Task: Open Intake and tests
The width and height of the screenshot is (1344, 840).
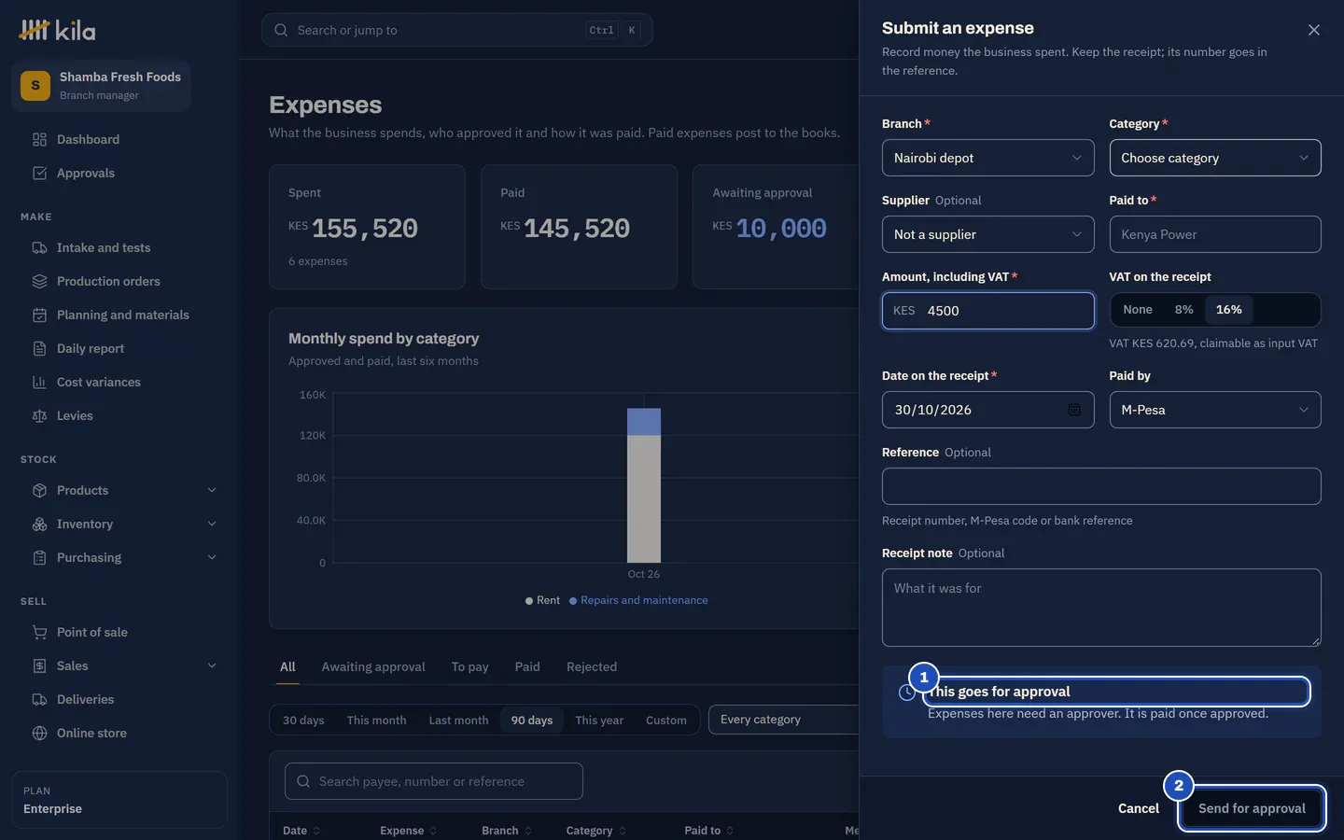Action: click(119, 247)
